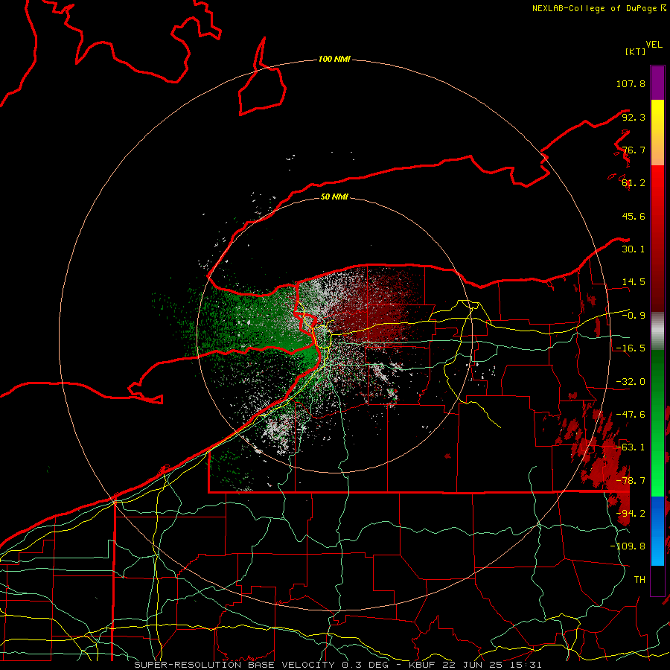Screen dimensions: 670x670
Task: Click the -63.1 velocity scale value
Action: 631,447
